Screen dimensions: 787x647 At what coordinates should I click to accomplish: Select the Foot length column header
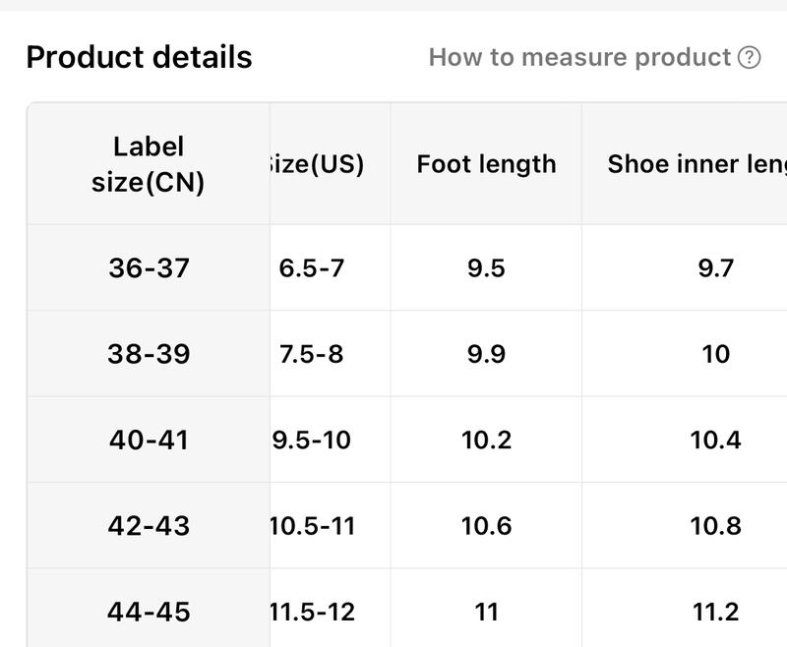click(x=486, y=164)
